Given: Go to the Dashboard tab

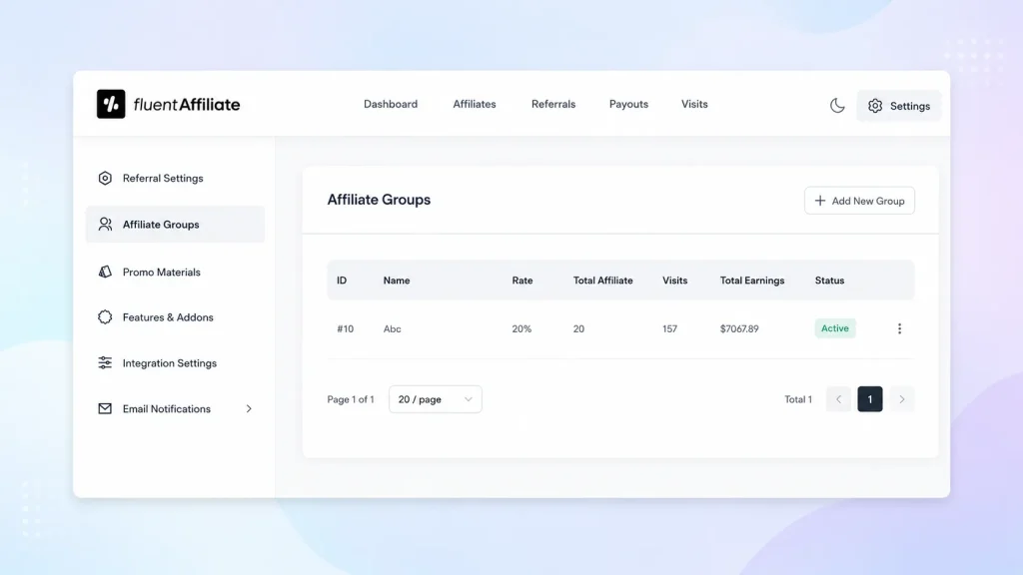Looking at the screenshot, I should tap(391, 104).
